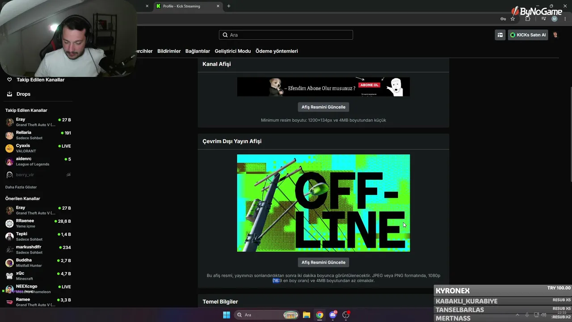Viewport: 572px width, 322px height.
Task: Switch to the Geliştirici Modu tab
Action: 233,51
